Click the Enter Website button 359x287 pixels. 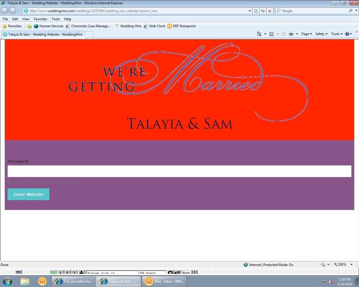click(28, 194)
